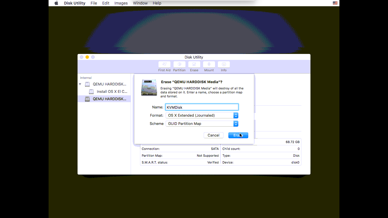388x218 pixels.
Task: Click the Erase toolbar icon
Action: (194, 64)
